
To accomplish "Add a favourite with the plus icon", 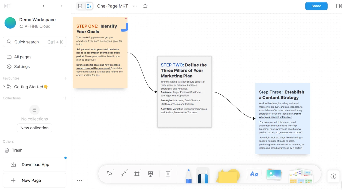I will click(65, 78).
